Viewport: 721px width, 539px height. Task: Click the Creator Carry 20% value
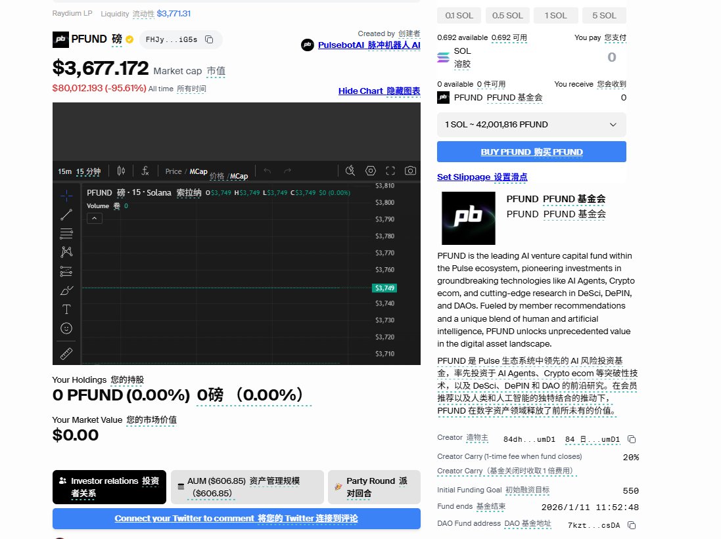631,457
